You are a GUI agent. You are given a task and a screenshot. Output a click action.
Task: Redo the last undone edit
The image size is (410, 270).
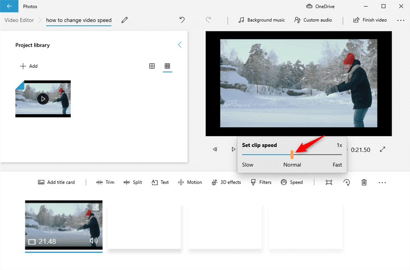tap(208, 20)
